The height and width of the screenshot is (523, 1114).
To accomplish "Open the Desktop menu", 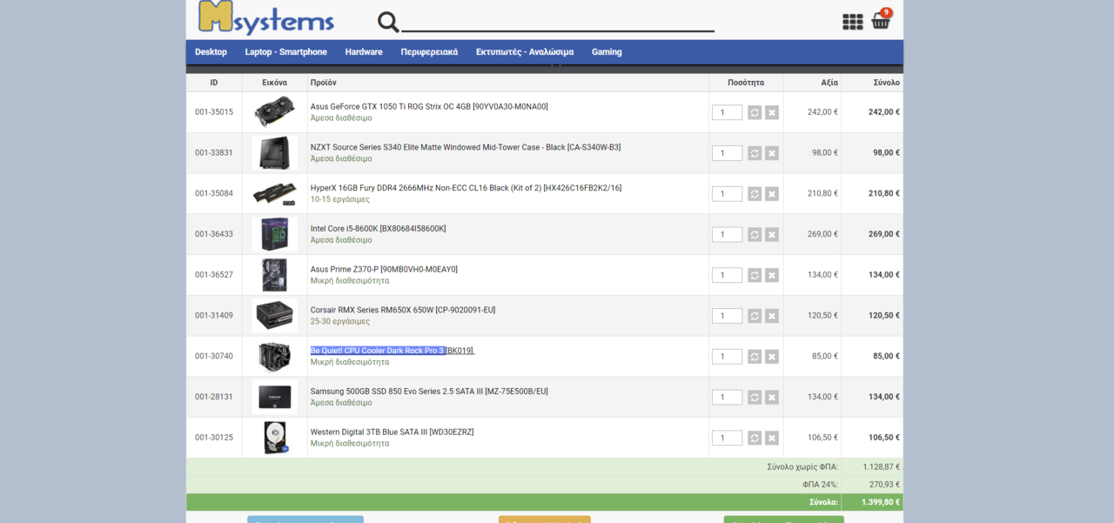I will coord(211,52).
